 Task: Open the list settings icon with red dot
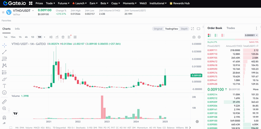tap(69, 37)
